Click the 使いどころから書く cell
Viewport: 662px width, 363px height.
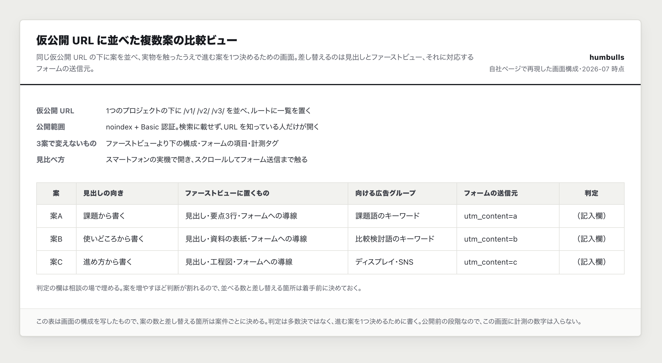click(x=127, y=239)
